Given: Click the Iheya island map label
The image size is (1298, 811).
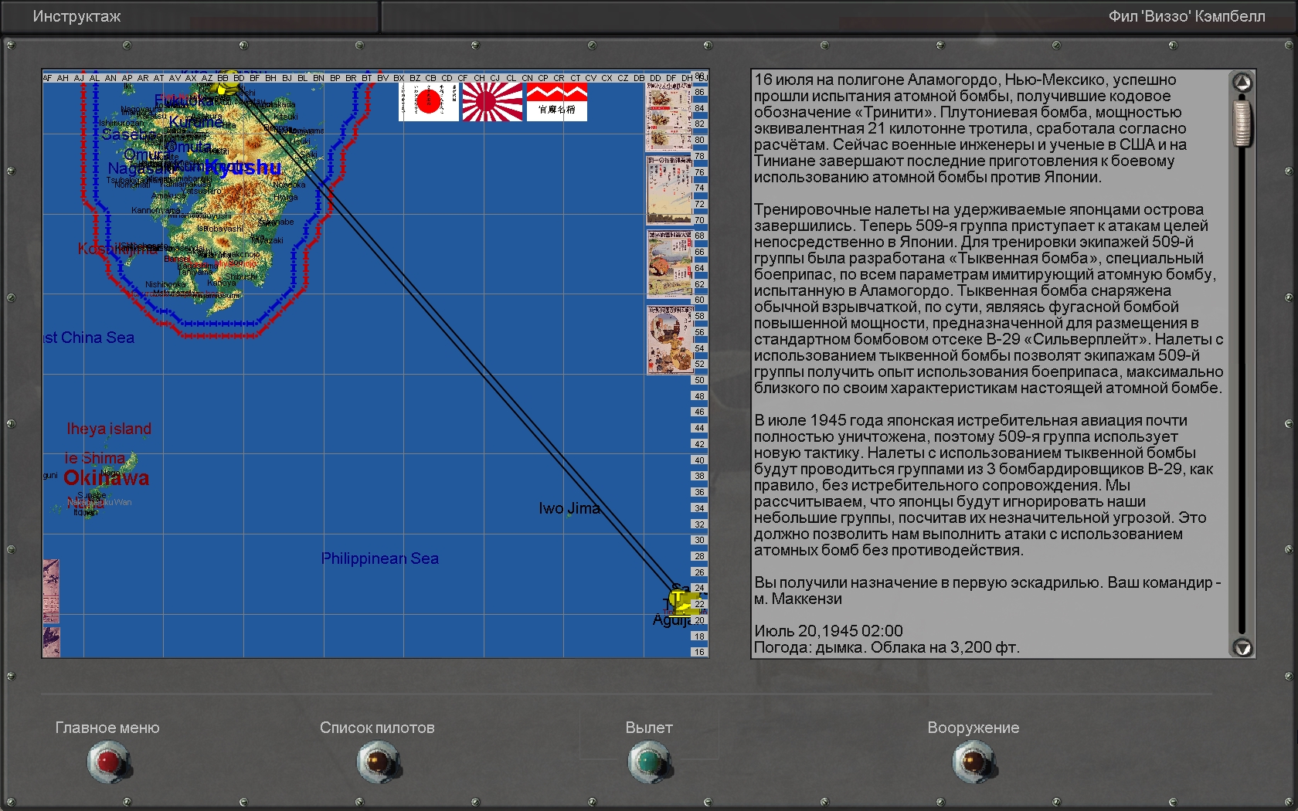Looking at the screenshot, I should pos(109,429).
